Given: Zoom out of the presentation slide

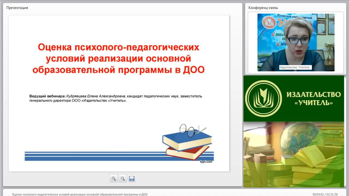Looking at the screenshot, I should click(x=123, y=179).
